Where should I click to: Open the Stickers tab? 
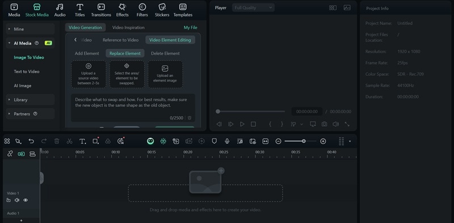[x=162, y=10]
